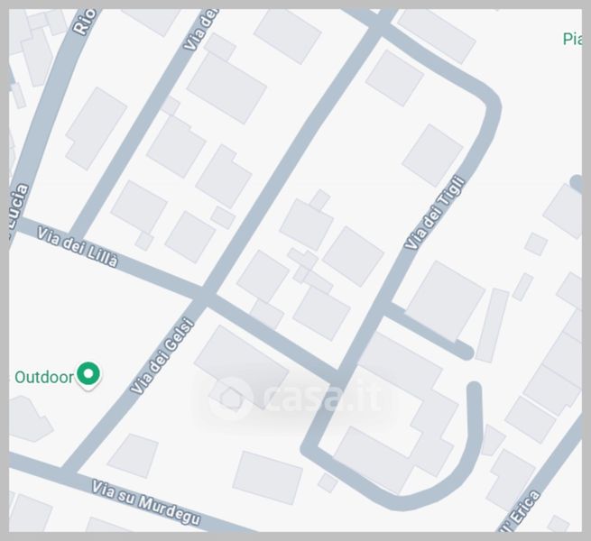
Task: Click the Rio street label at top left
Action: tap(85, 23)
